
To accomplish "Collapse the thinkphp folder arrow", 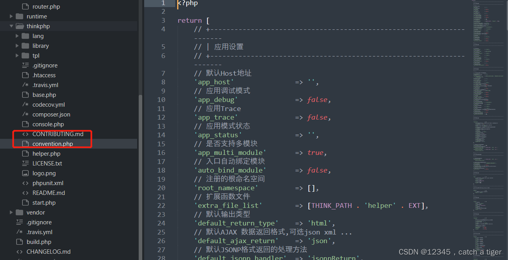I will pos(11,26).
